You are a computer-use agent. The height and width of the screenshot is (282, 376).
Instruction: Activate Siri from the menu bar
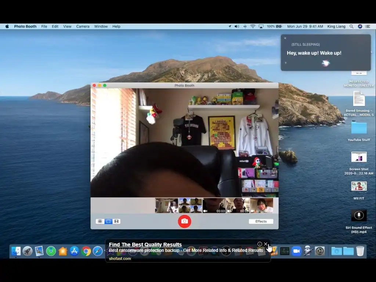pyautogui.click(x=360, y=26)
